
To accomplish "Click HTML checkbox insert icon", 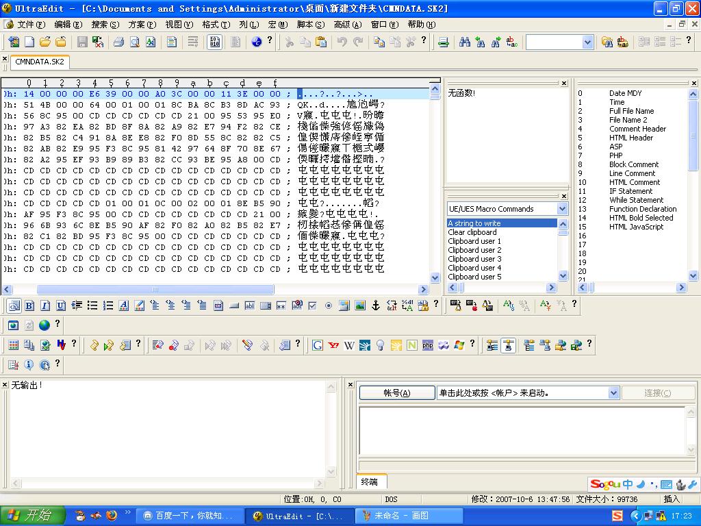I will point(312,305).
